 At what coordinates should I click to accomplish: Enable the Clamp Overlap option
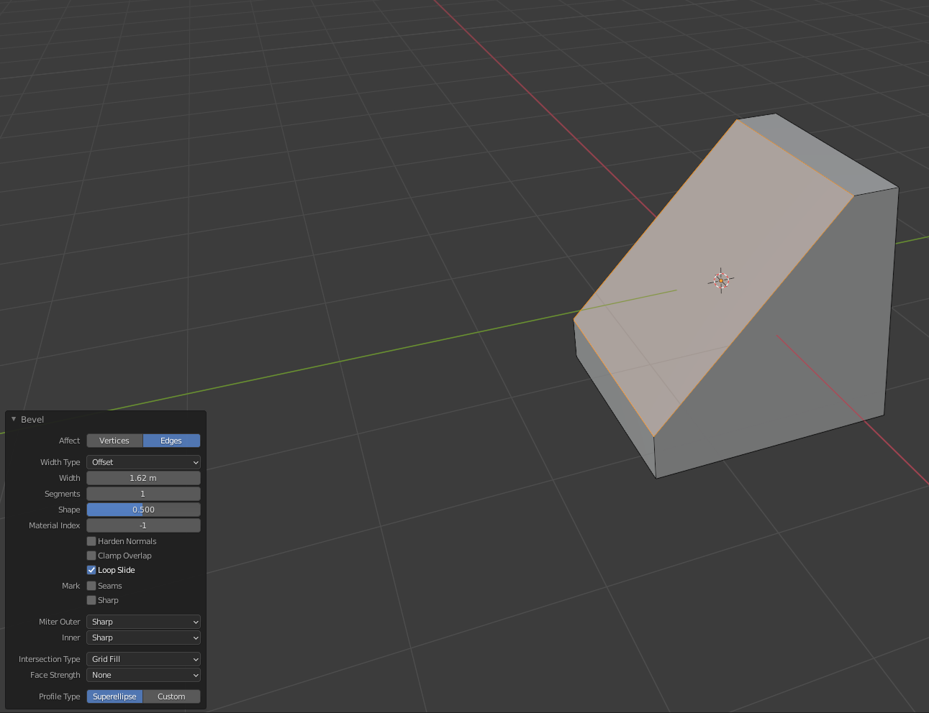pos(91,555)
